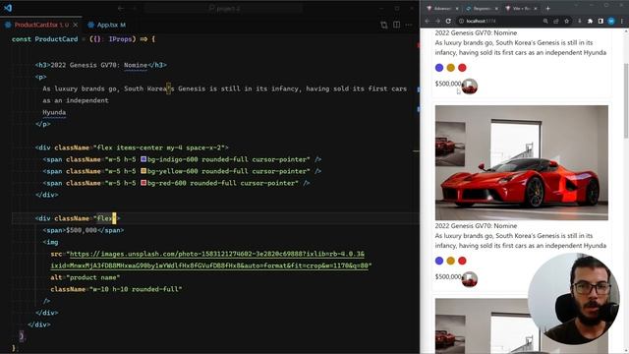This screenshot has width=629, height=354.
Task: Reload the localhost page
Action: tap(448, 21)
